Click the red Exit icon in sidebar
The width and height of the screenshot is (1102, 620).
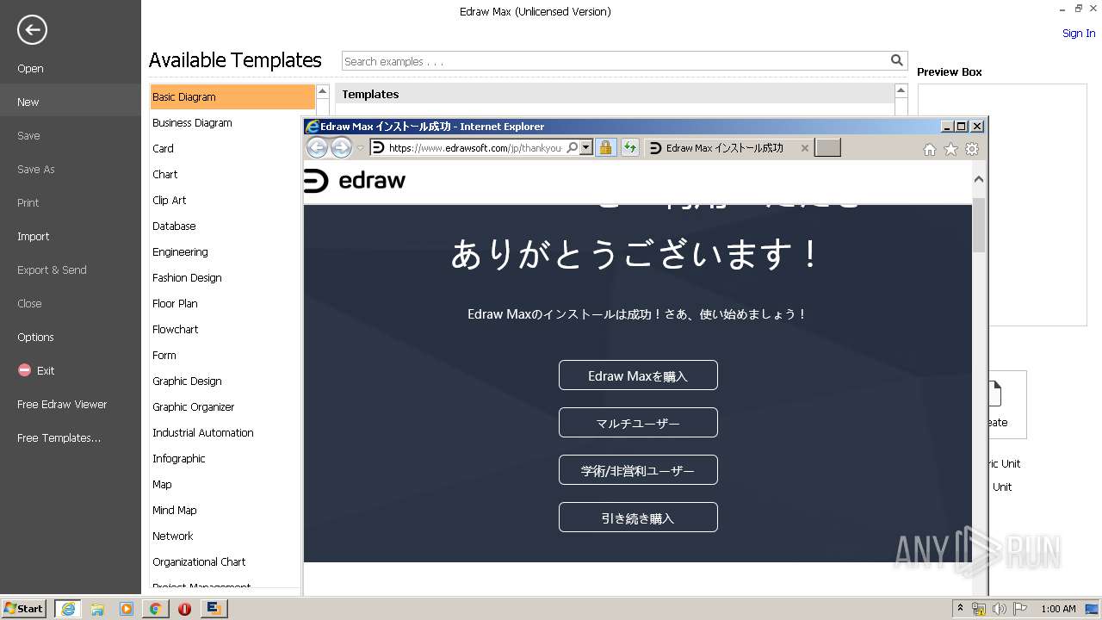tap(24, 370)
